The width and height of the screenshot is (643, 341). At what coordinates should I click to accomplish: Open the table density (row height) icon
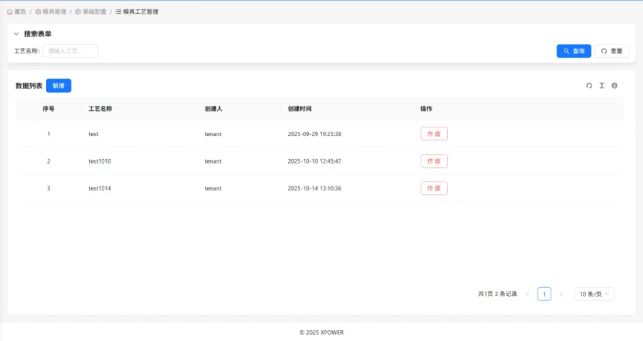click(x=602, y=86)
